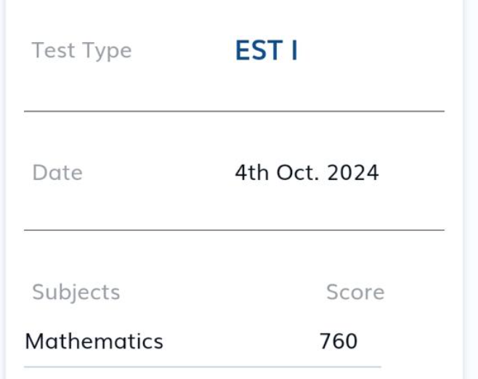This screenshot has width=478, height=379.
Task: Select the Test Type label
Action: click(81, 51)
